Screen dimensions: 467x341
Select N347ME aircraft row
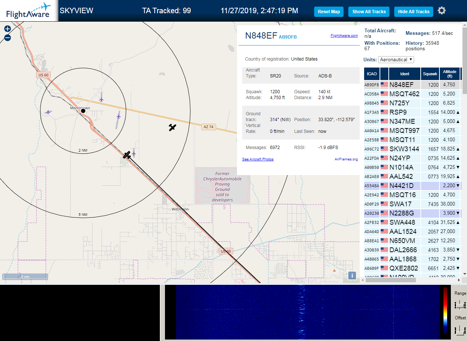[412, 121]
